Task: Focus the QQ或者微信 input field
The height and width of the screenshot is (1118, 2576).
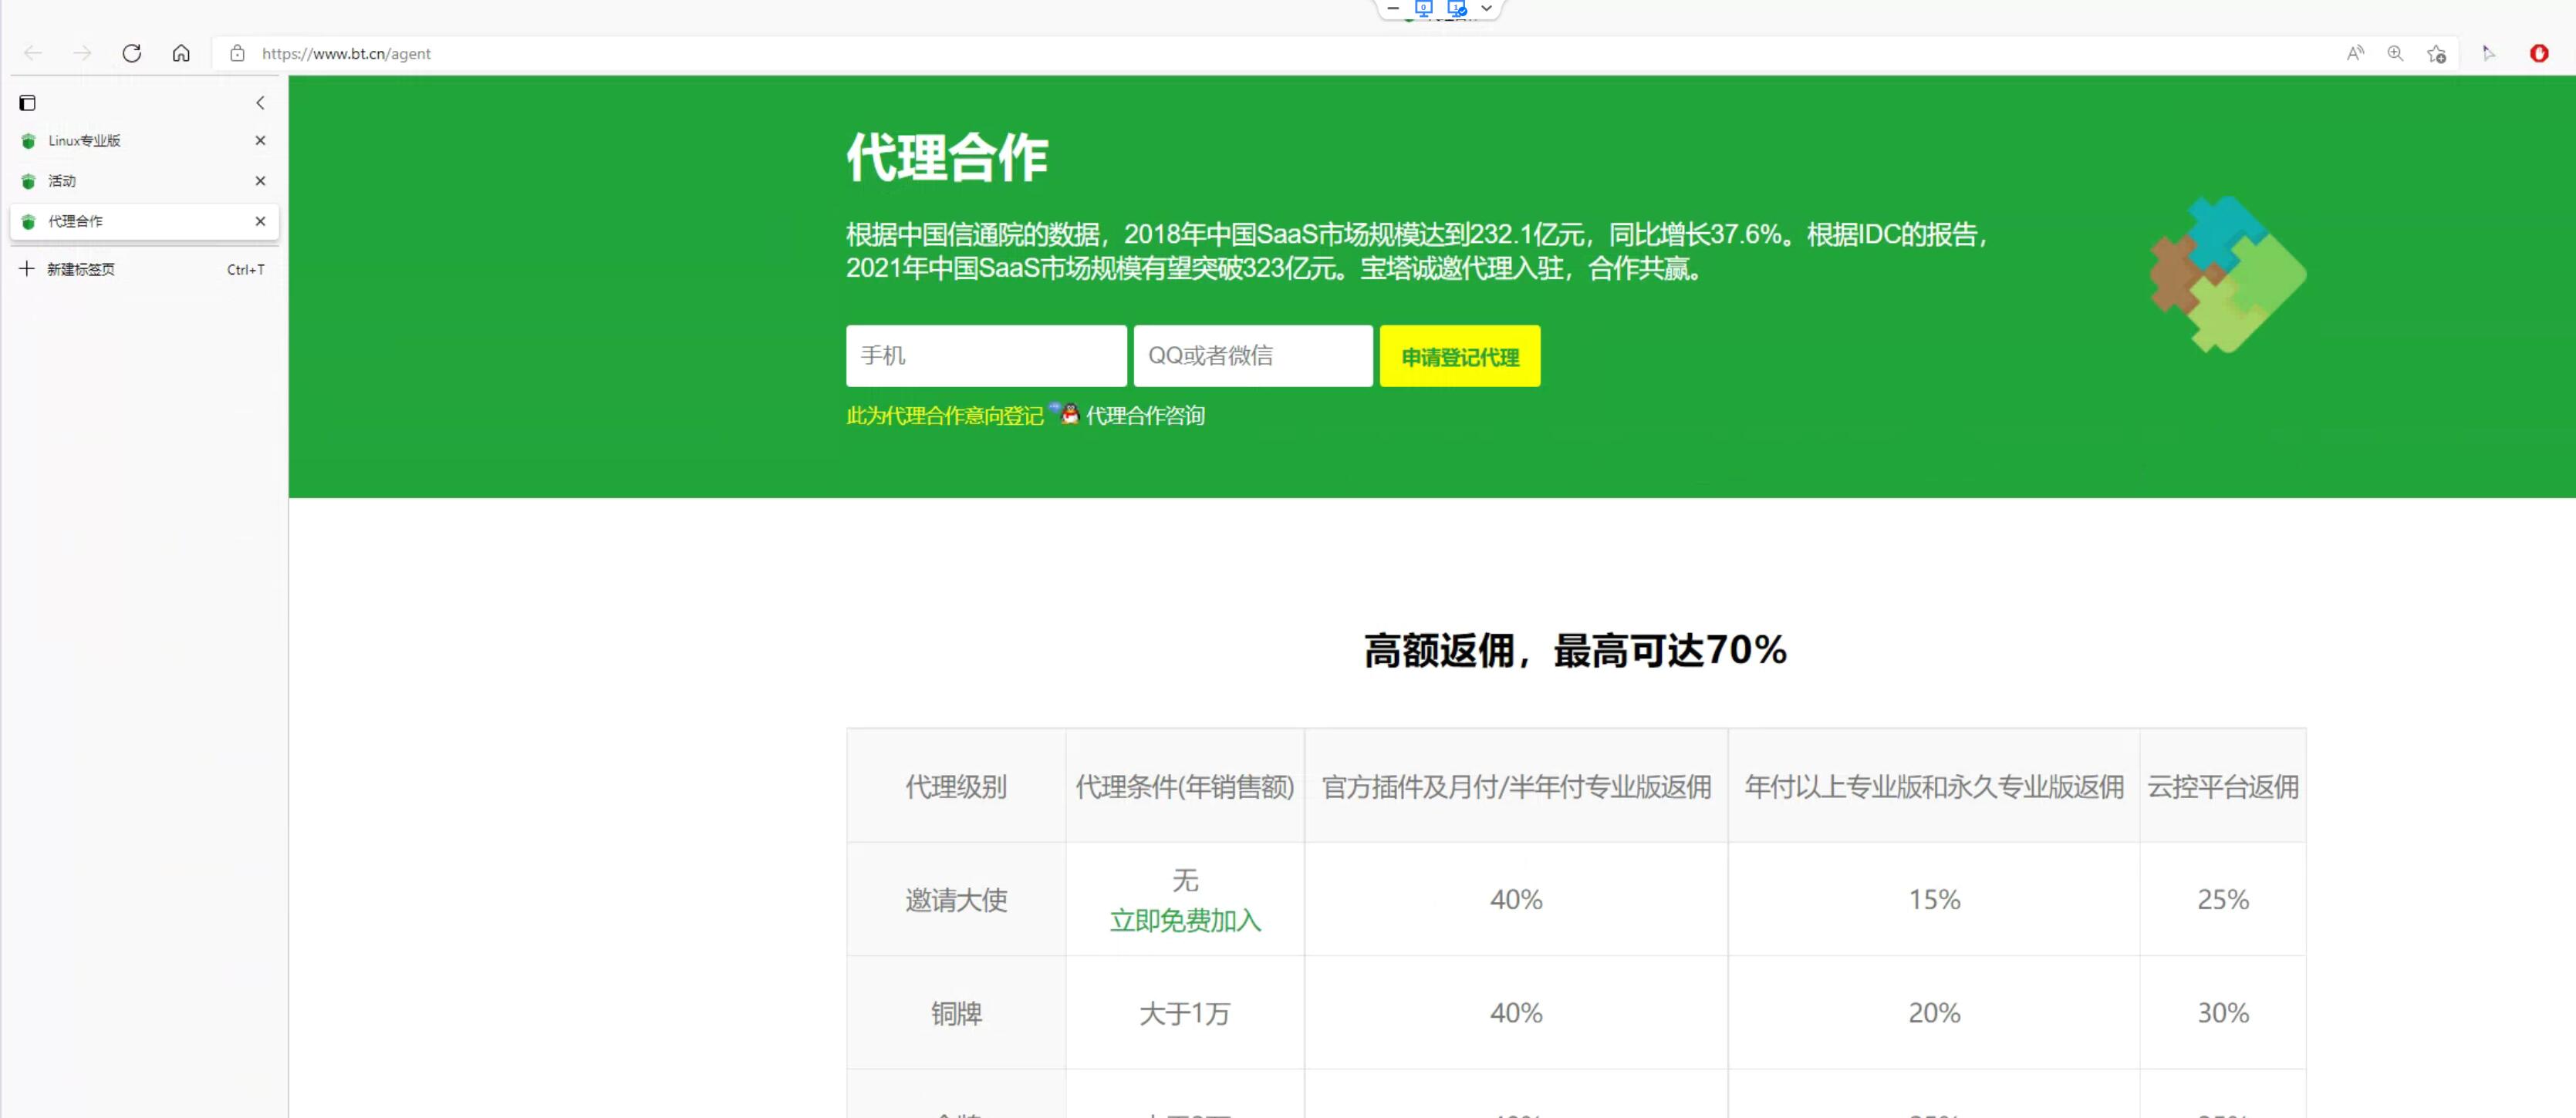Action: click(x=1253, y=355)
